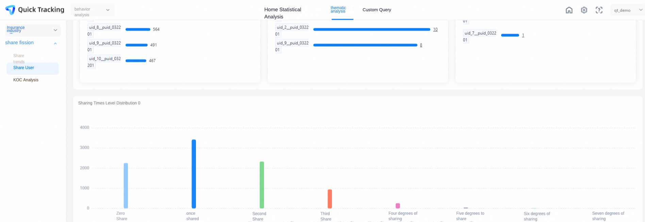Open Share trends in sidebar
This screenshot has width=645, height=222.
point(19,59)
